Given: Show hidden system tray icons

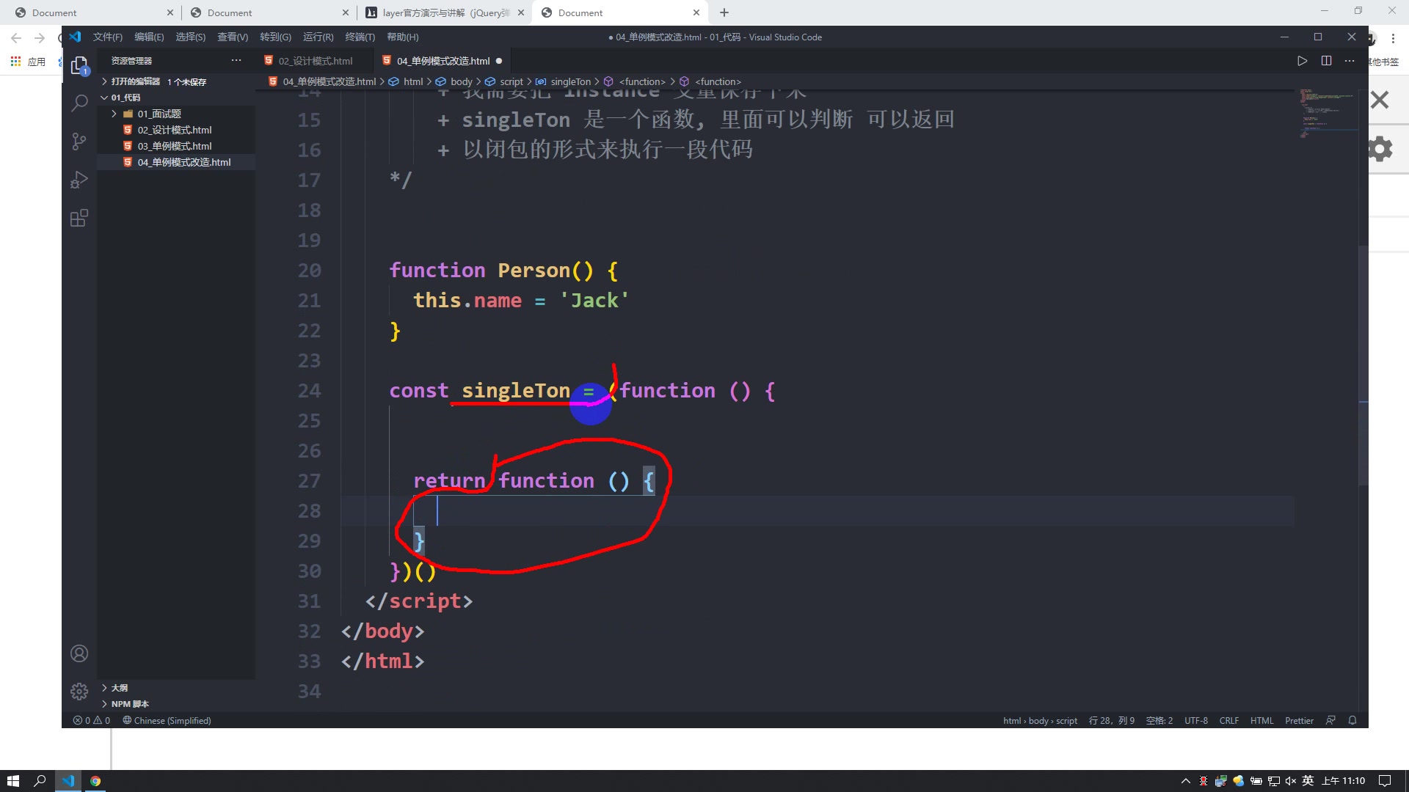Looking at the screenshot, I should coord(1185,781).
